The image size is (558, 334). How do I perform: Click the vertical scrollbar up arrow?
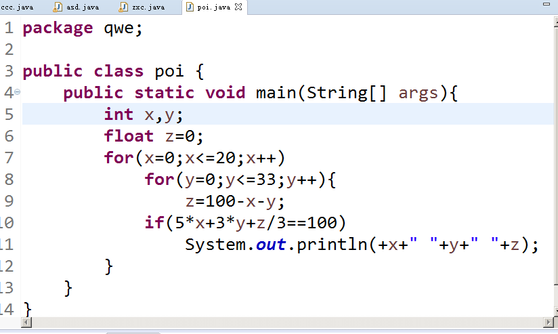[x=556, y=22]
